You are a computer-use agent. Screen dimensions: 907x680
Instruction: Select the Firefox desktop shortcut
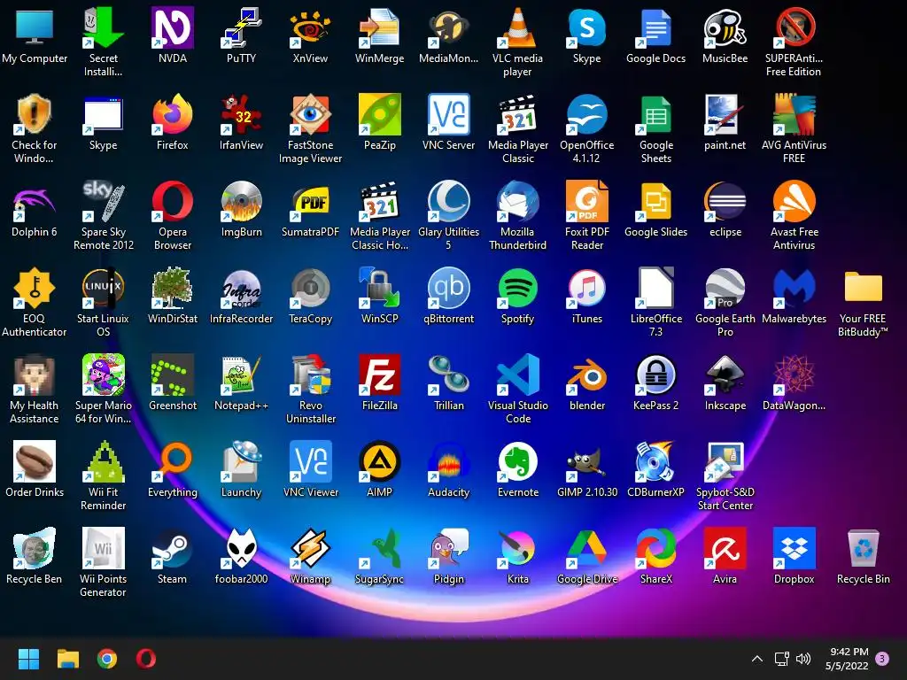(173, 114)
